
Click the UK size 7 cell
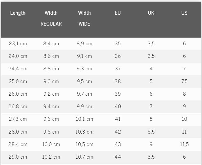pyautogui.click(x=151, y=107)
